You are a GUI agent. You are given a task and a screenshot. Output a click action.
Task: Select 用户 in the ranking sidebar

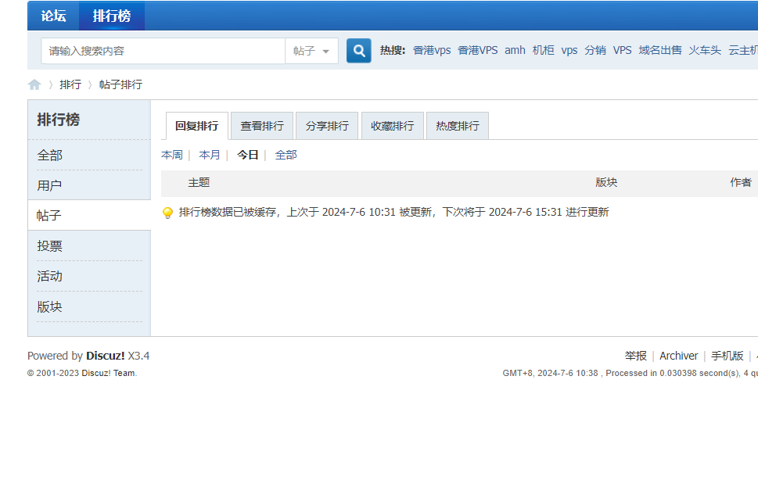point(49,185)
